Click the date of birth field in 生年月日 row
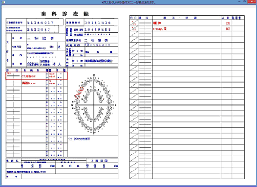 coord(42,47)
